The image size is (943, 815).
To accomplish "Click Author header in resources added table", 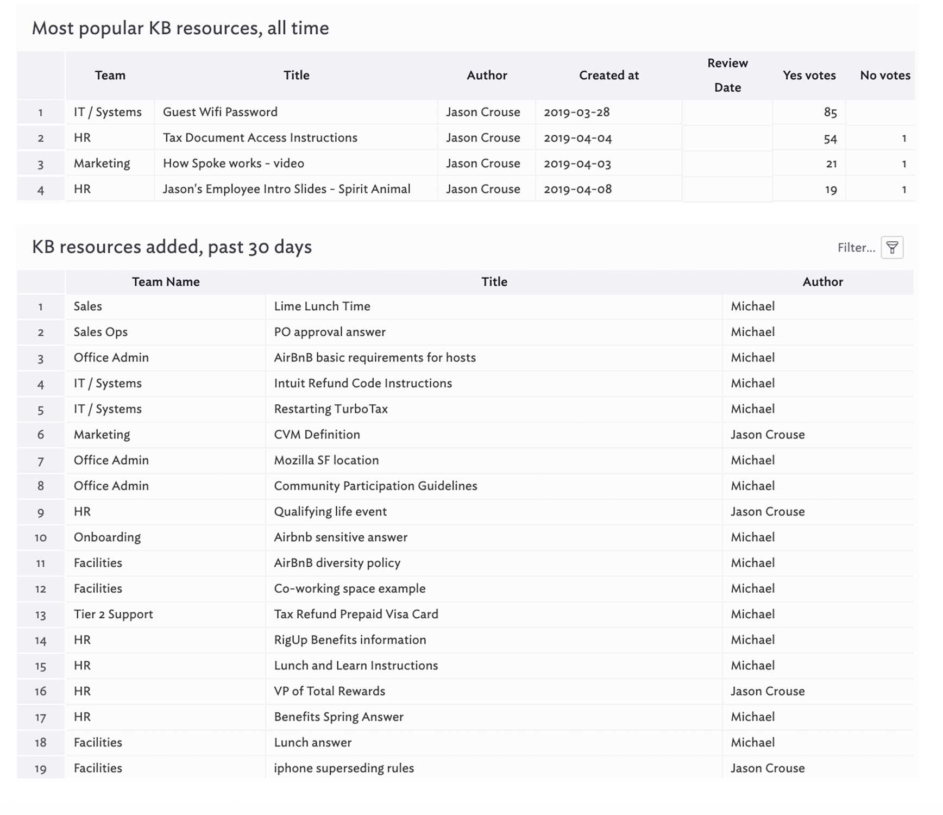I will [823, 282].
